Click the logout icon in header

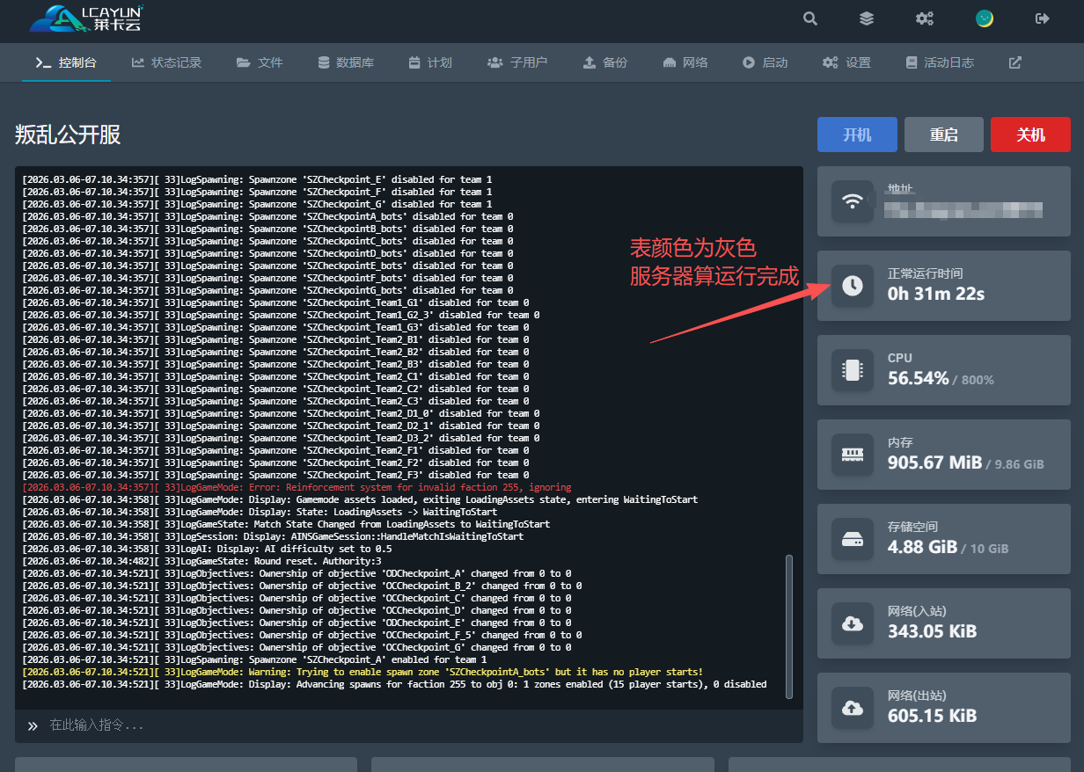(1043, 18)
